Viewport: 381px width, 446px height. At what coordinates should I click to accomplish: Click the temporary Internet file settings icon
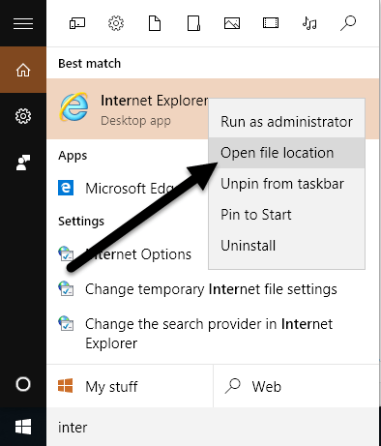tap(66, 288)
